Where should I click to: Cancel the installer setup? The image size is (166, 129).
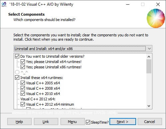click(150, 122)
